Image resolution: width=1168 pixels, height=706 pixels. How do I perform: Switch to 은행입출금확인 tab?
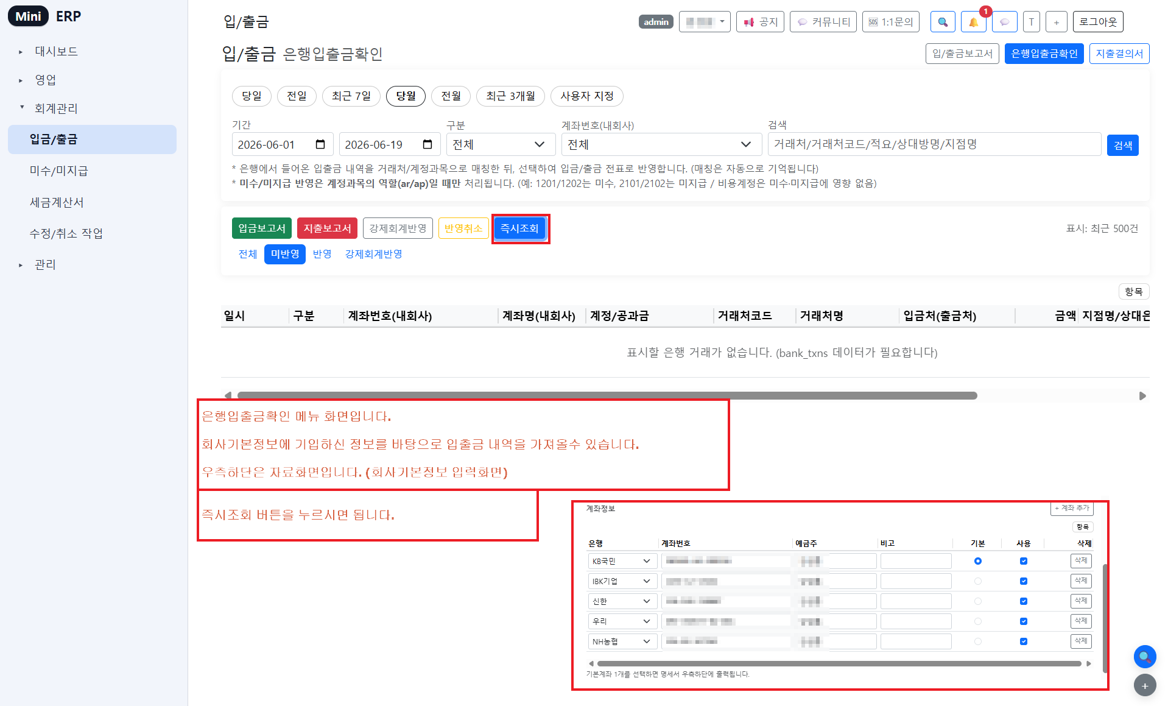point(1044,54)
